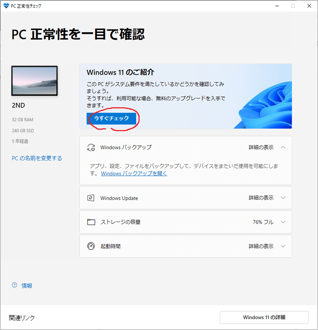Open the 情報 link

point(27,285)
